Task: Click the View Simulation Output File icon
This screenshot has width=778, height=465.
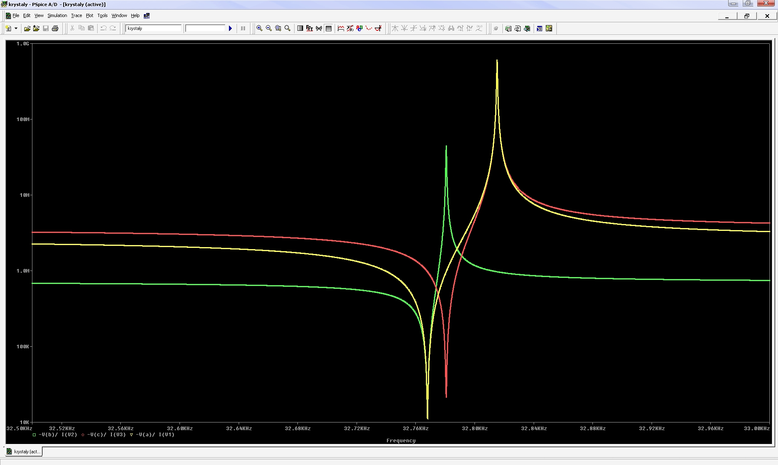Action: (x=517, y=28)
